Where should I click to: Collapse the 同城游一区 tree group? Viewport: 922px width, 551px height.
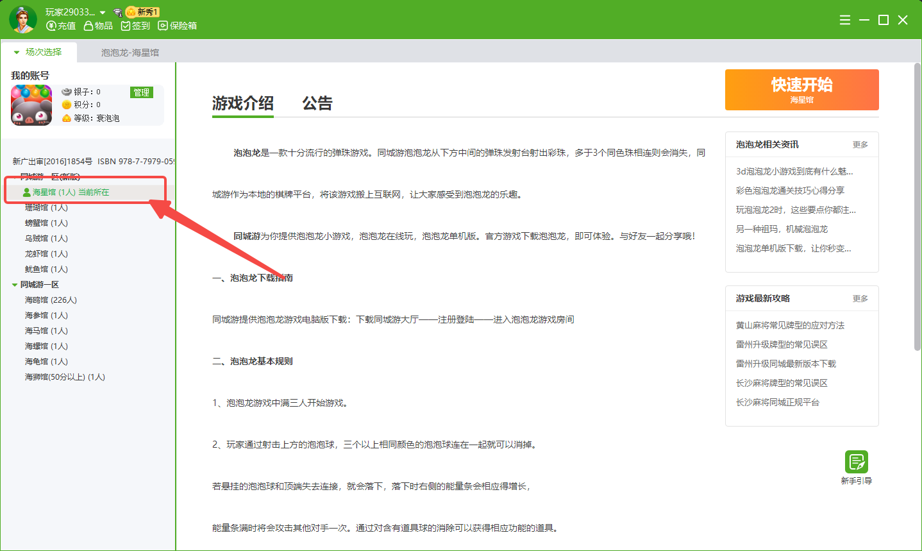pos(15,285)
